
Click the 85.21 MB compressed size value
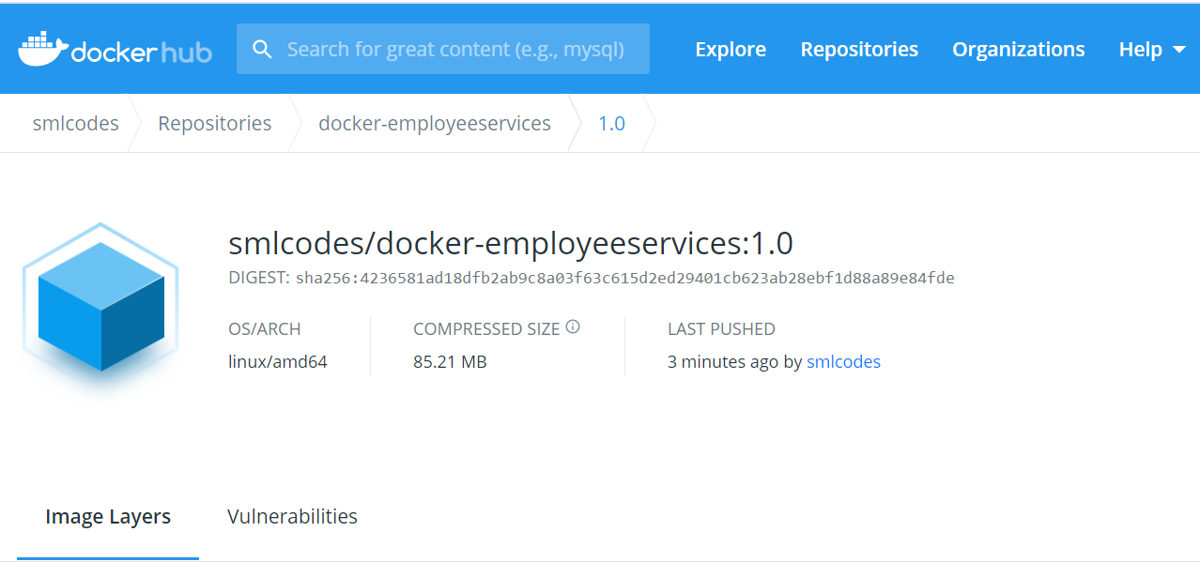click(450, 362)
